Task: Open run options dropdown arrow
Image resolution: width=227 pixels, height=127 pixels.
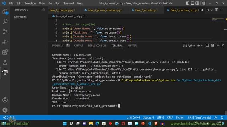Action: (212, 10)
